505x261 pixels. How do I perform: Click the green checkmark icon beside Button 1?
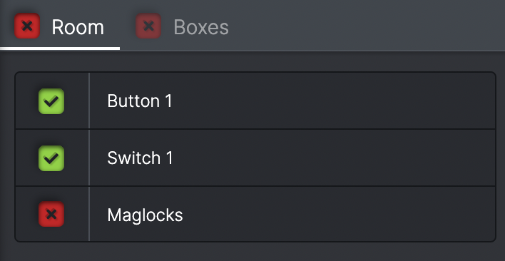pos(51,101)
